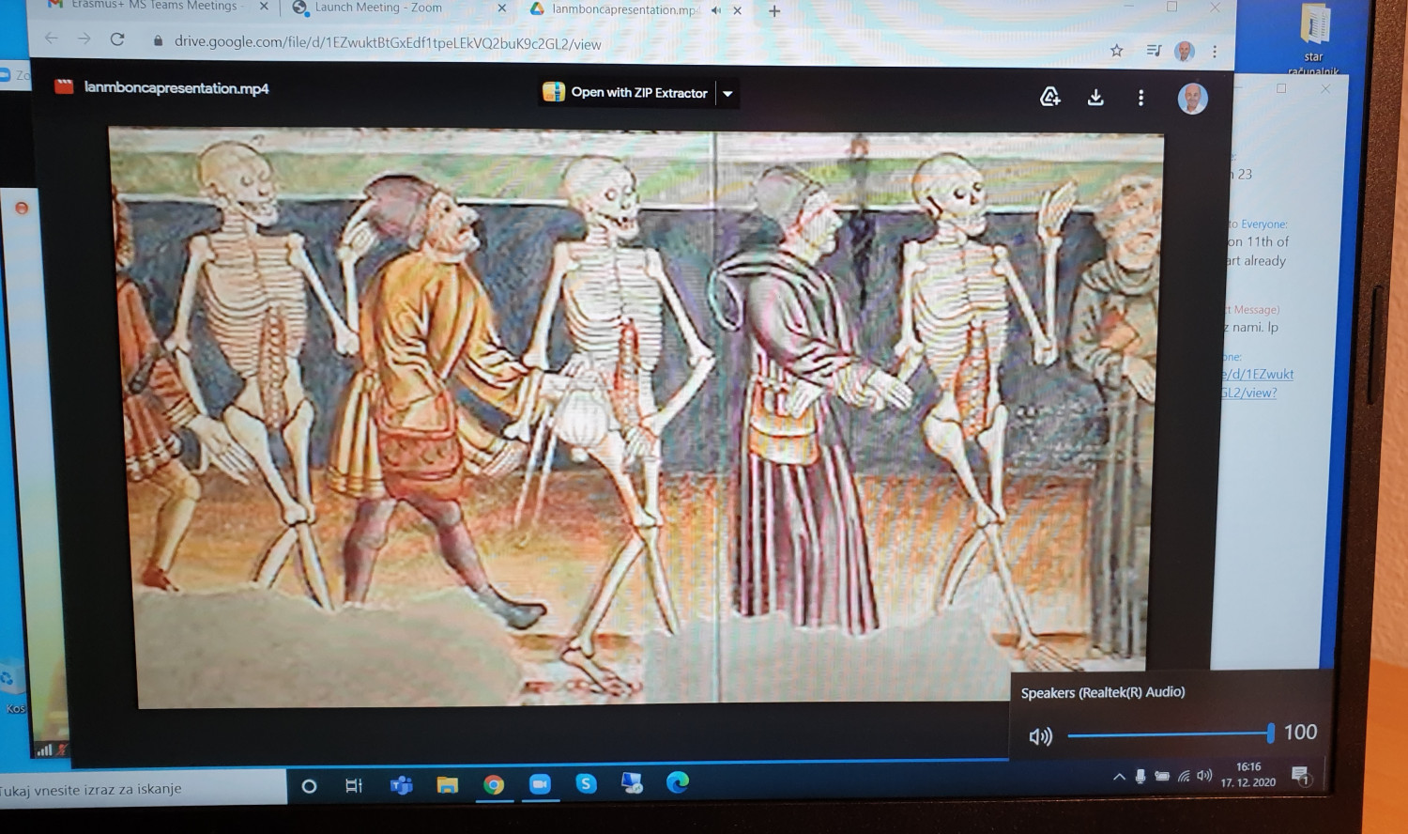This screenshot has width=1408, height=834.
Task: Expand Open with dropdown arrow
Action: click(727, 93)
